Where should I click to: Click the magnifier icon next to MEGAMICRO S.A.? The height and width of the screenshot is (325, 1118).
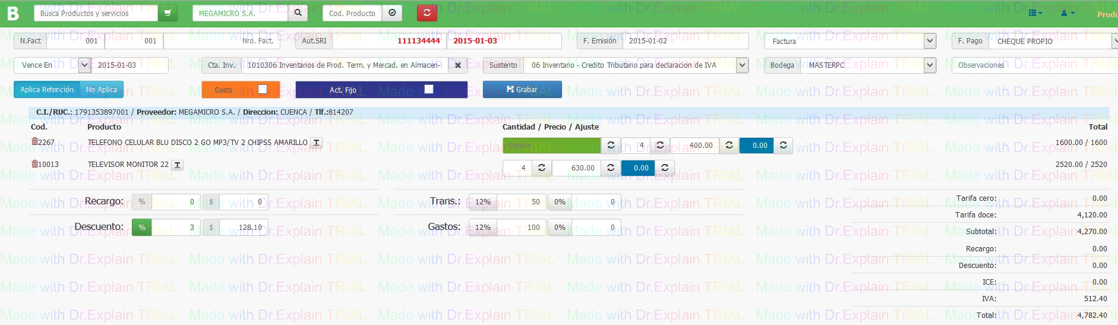(x=298, y=13)
